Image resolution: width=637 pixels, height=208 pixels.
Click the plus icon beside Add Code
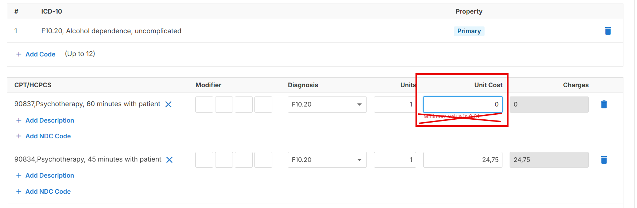pyautogui.click(x=19, y=54)
